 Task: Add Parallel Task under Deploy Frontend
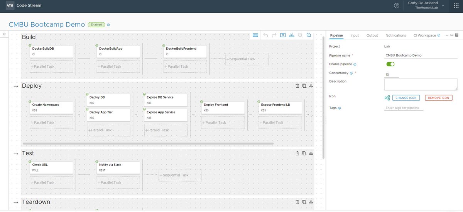[223, 122]
